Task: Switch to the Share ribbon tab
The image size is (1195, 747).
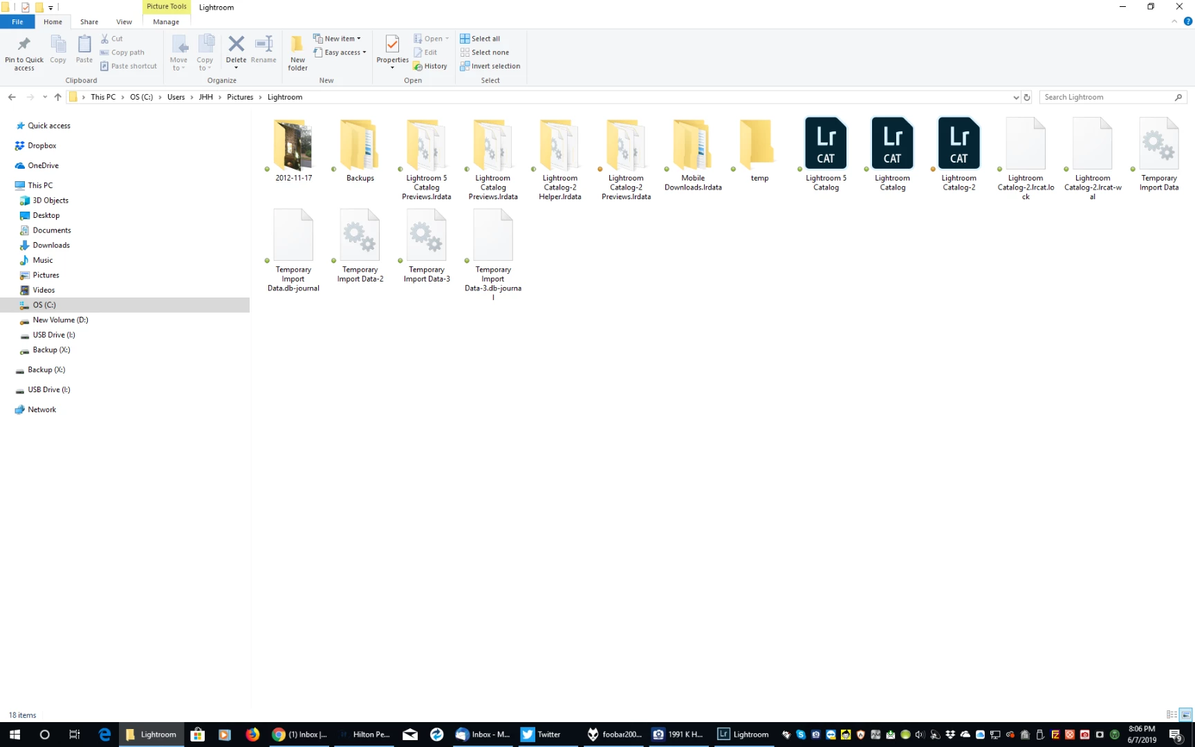Action: (89, 22)
